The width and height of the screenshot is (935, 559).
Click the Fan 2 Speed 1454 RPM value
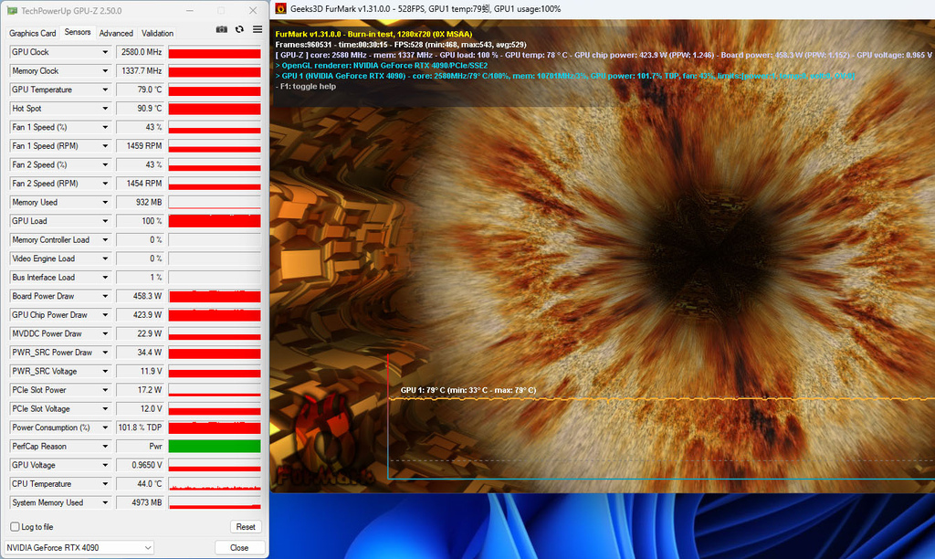(x=140, y=184)
